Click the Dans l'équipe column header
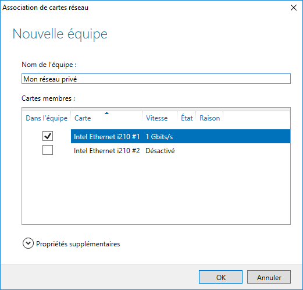 (47, 118)
